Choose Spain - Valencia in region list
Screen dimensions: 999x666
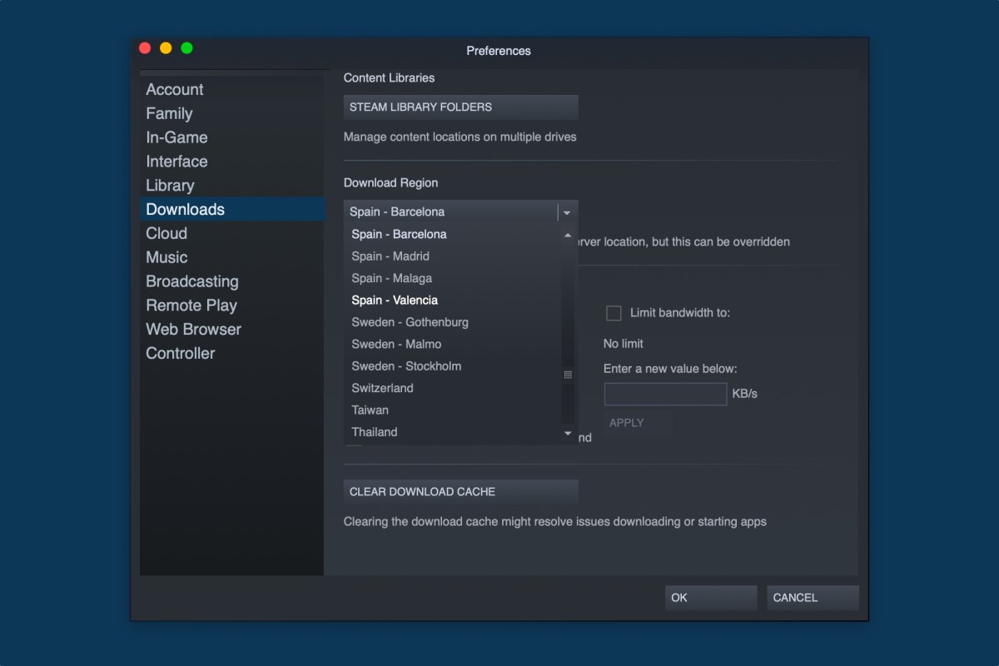pos(453,300)
